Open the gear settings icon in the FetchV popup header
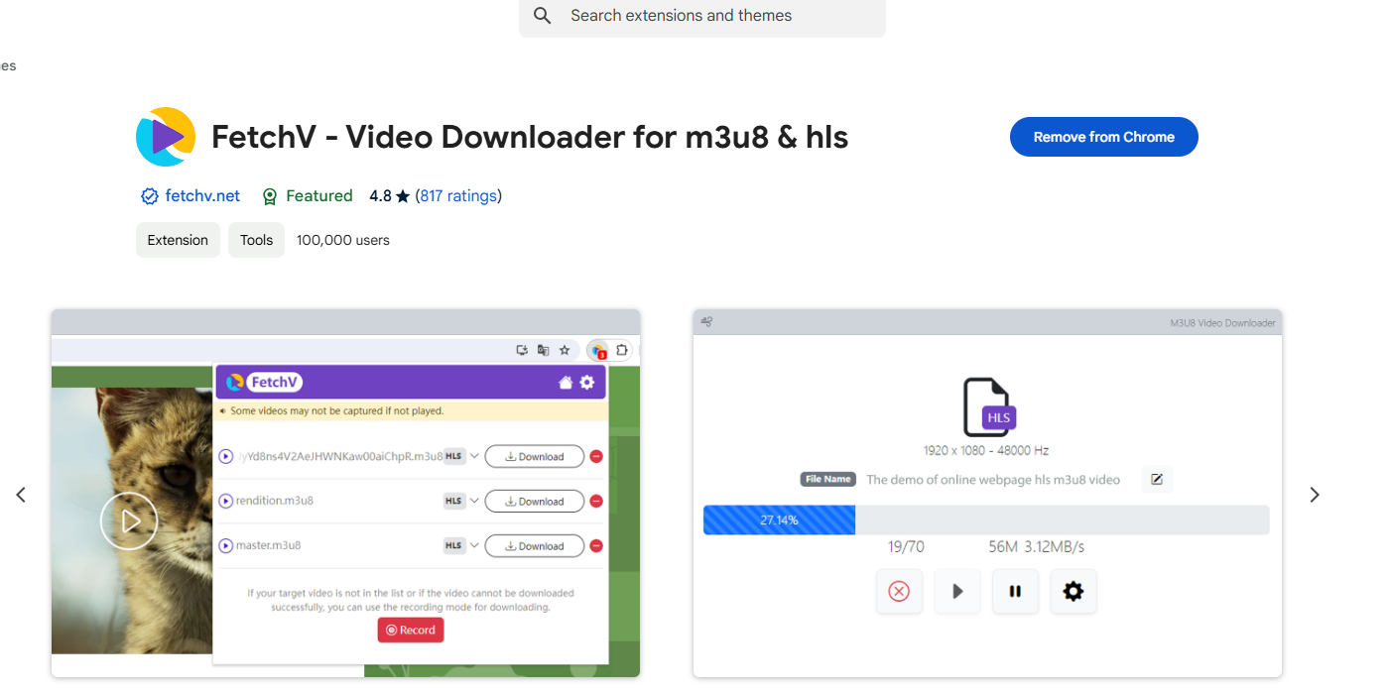Image resolution: width=1391 pixels, height=692 pixels. coord(587,383)
